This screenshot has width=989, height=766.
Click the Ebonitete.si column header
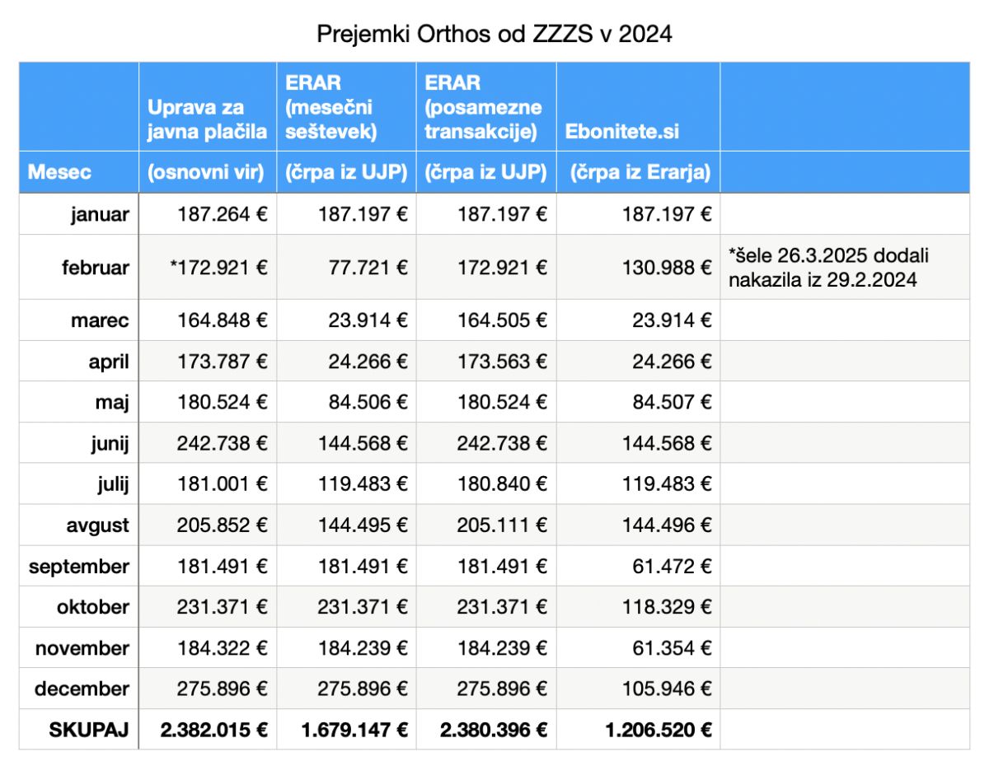639,106
